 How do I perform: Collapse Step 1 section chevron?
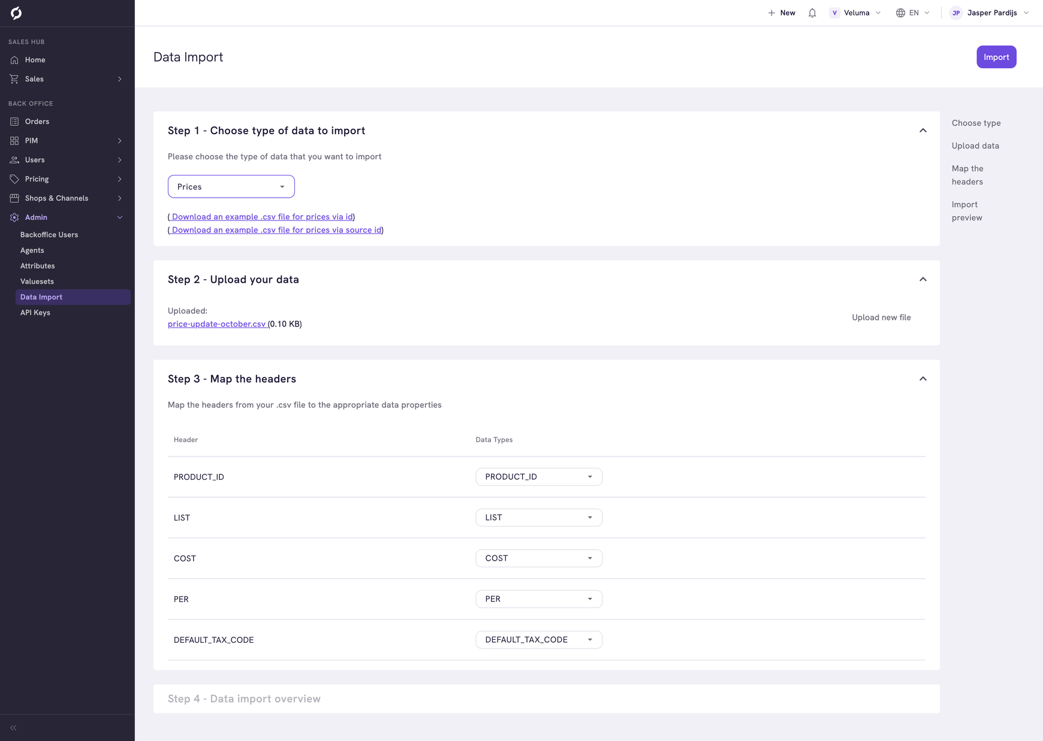pos(923,131)
